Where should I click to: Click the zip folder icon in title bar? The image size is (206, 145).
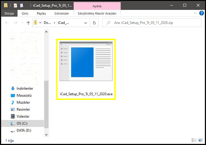coord(6,5)
